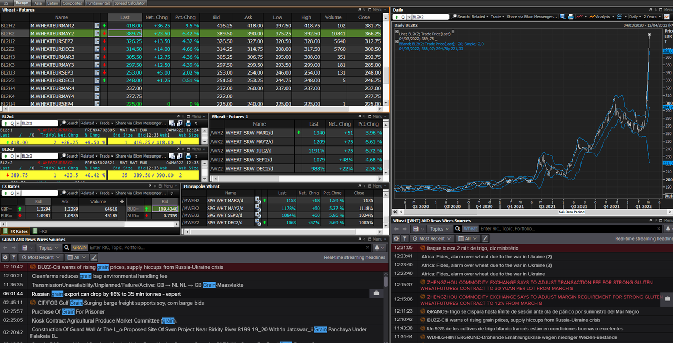Click Search in FX Rates toolbar
Image resolution: width=673 pixels, height=343 pixels.
coord(69,193)
